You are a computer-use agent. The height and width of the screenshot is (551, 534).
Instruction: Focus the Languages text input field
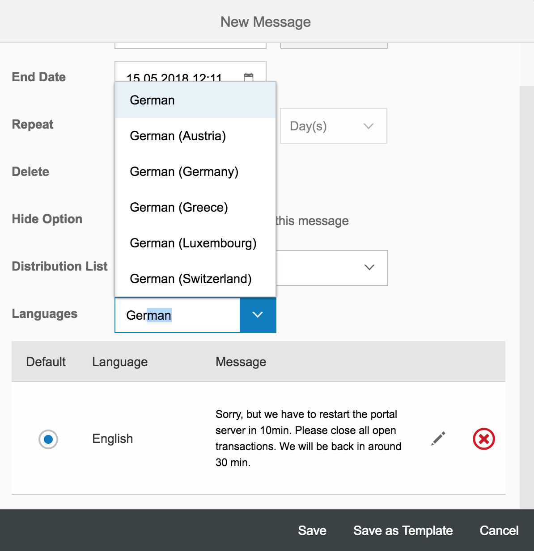point(178,315)
